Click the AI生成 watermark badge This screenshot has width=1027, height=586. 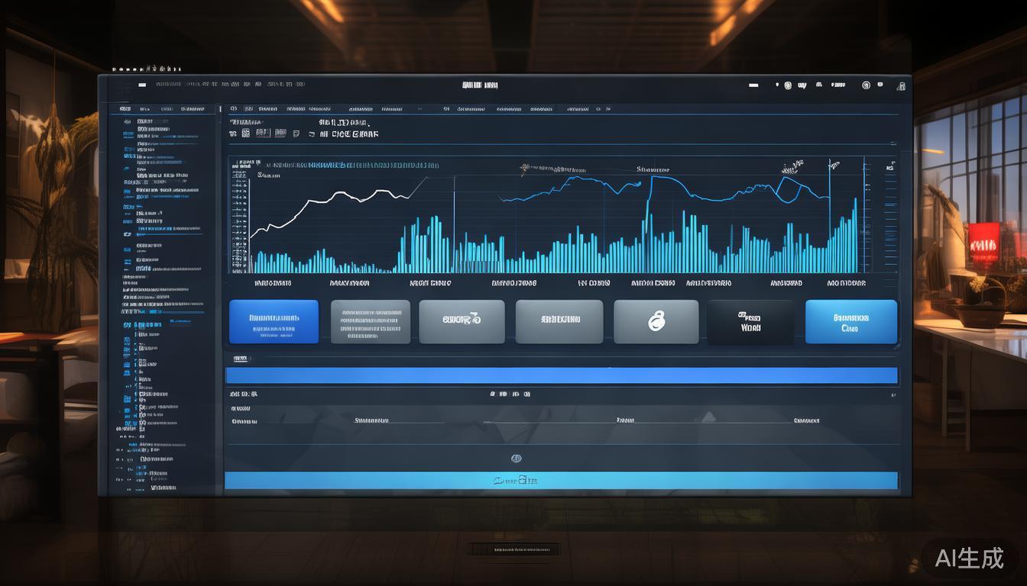click(x=969, y=558)
